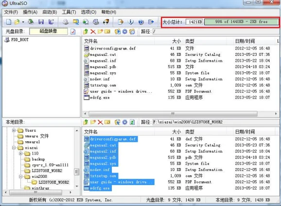
Task: Click the Compress image disc icon
Action: point(96,22)
